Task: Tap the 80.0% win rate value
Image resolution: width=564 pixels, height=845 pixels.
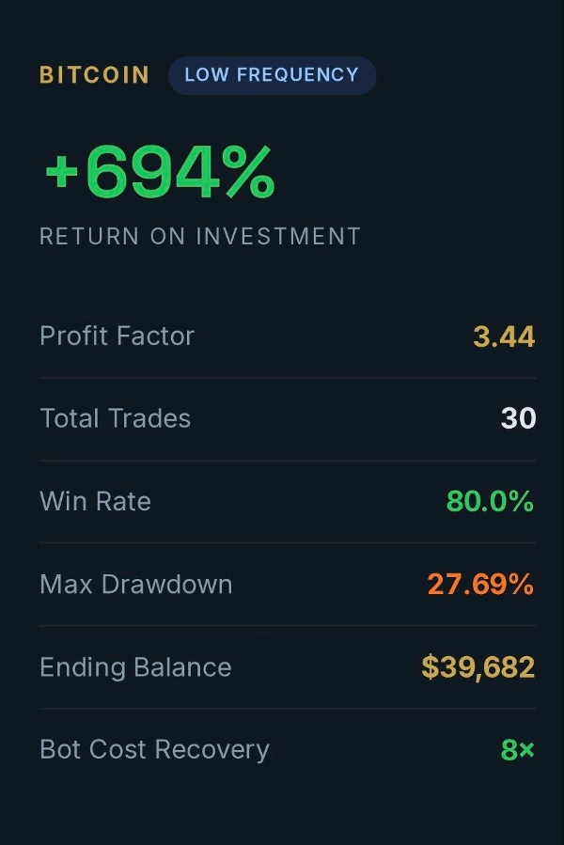Action: point(490,501)
